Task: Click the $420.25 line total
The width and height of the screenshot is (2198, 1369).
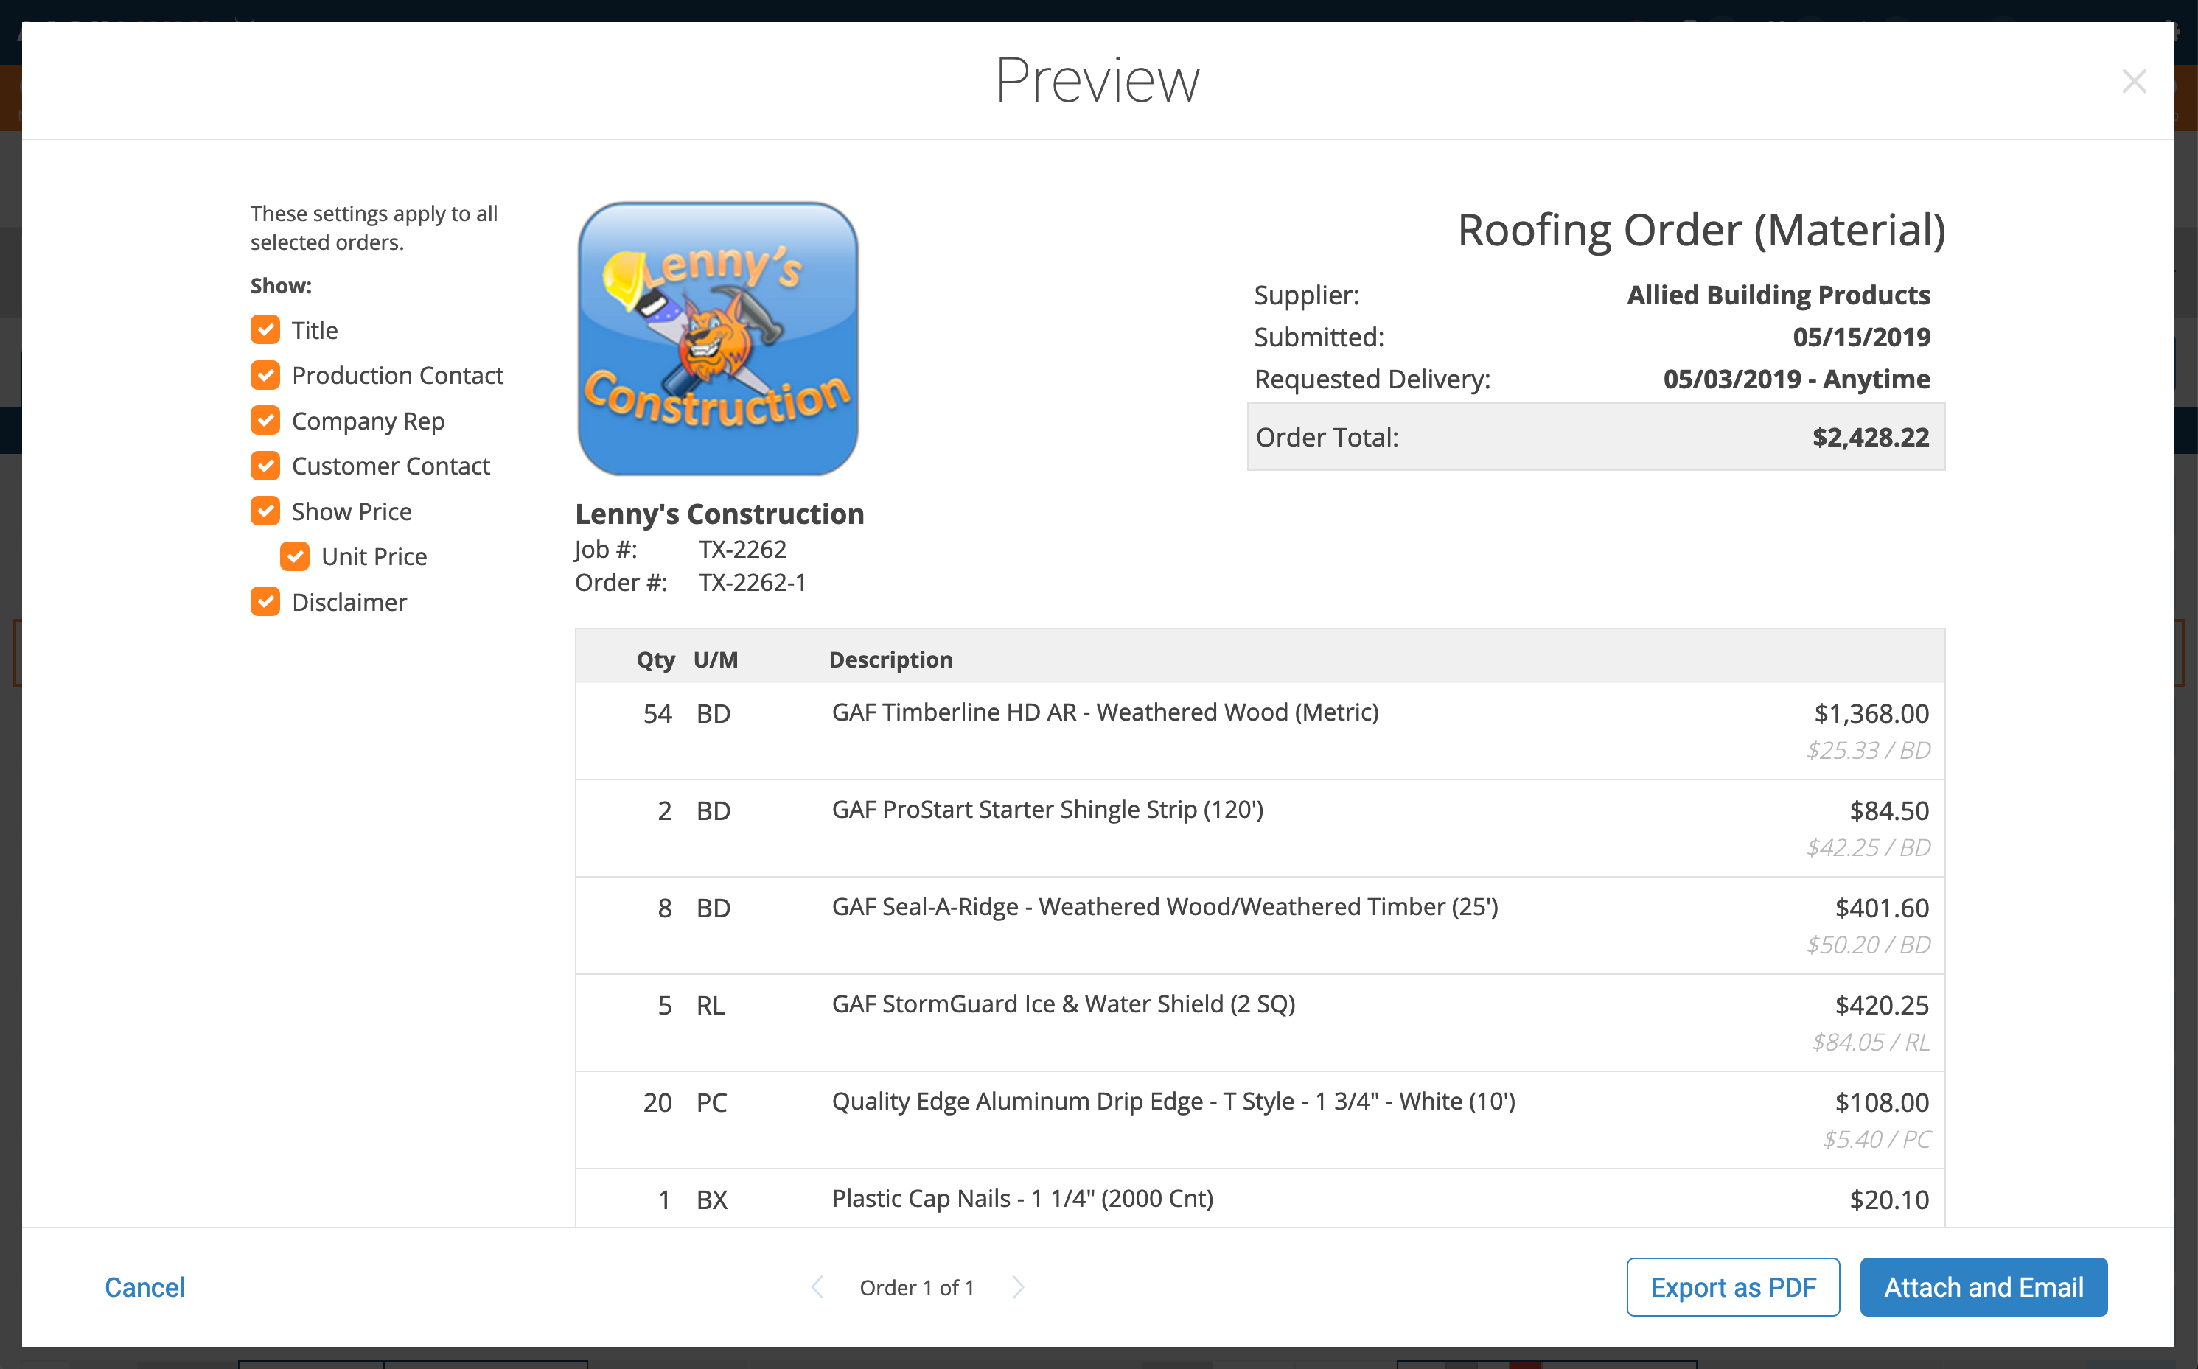Action: pyautogui.click(x=1882, y=1006)
